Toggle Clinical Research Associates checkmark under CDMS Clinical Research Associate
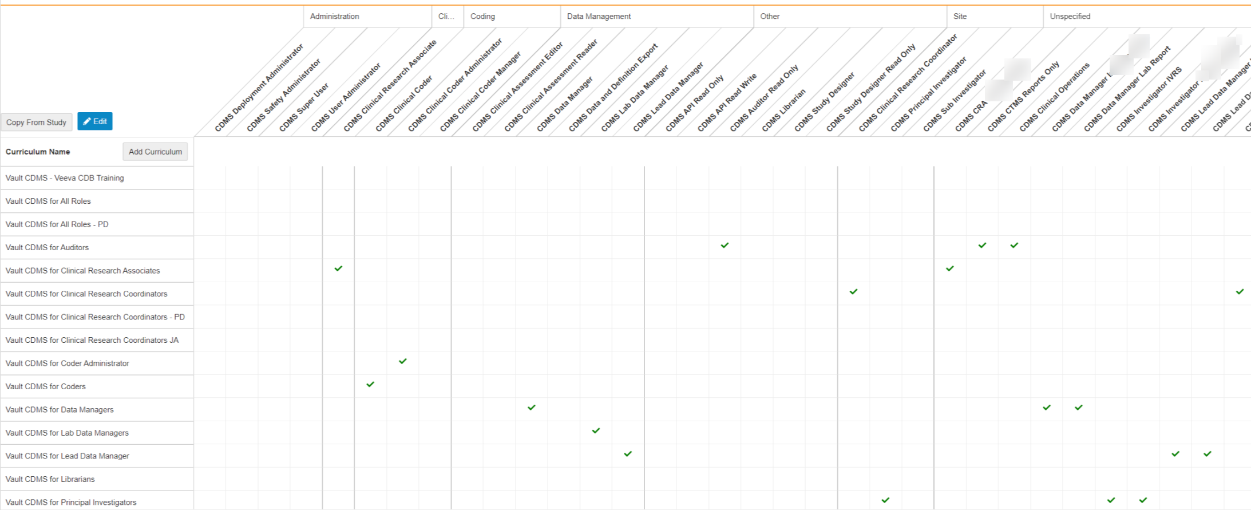Image resolution: width=1251 pixels, height=510 pixels. (338, 268)
